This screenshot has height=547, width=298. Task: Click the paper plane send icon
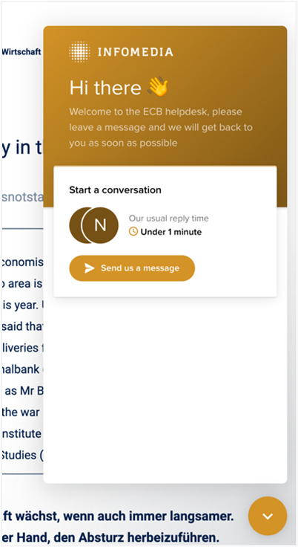point(90,268)
